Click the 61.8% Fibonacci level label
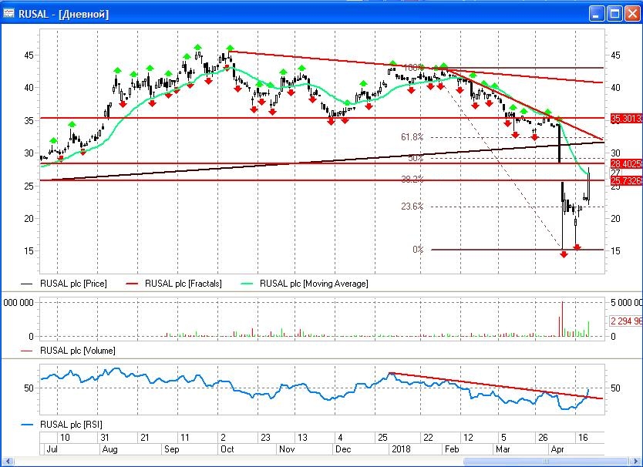 pos(412,137)
